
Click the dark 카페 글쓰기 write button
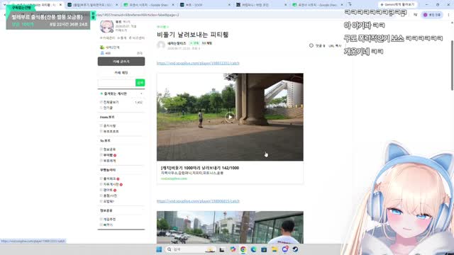pos(121,62)
